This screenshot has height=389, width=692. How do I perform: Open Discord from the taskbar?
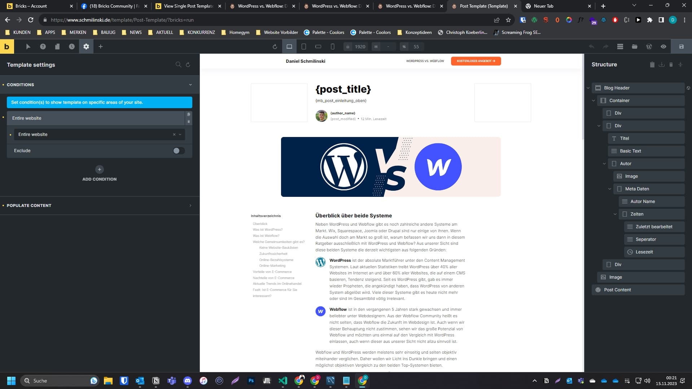[x=188, y=381]
